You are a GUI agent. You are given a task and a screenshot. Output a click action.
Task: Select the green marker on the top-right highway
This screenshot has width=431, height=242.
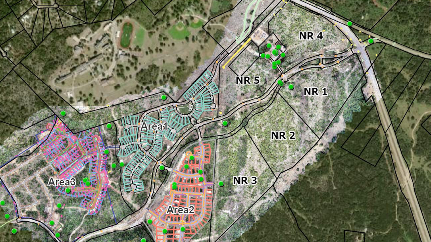[x=350, y=24]
